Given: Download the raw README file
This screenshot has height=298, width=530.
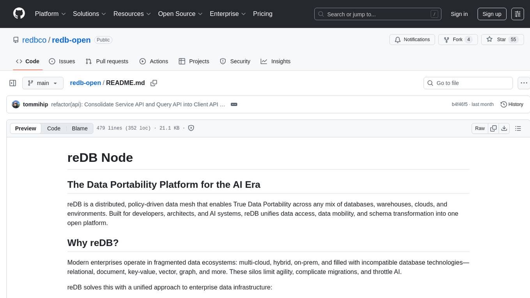Looking at the screenshot, I should click(x=504, y=128).
